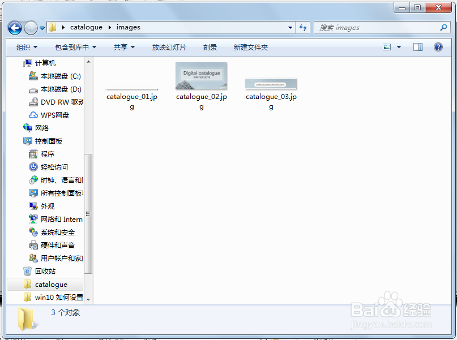Click the catalogue_02.jpg file name

pyautogui.click(x=202, y=102)
